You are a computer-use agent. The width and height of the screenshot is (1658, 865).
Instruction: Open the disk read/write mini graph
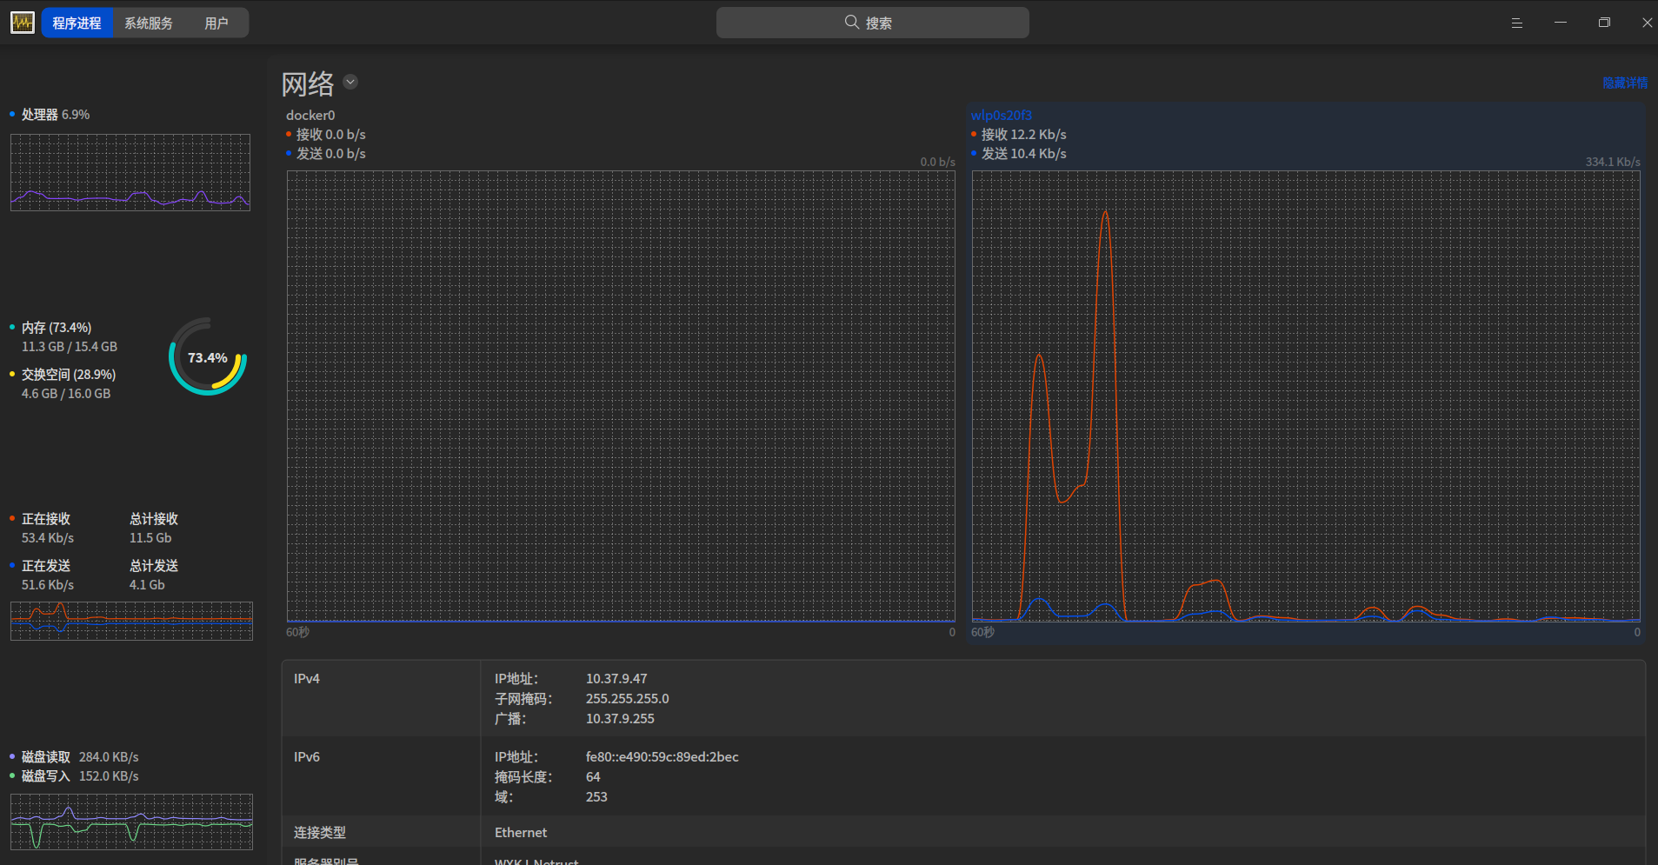(131, 822)
